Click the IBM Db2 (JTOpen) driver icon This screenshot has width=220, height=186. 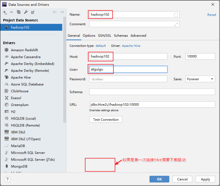click(x=6, y=139)
